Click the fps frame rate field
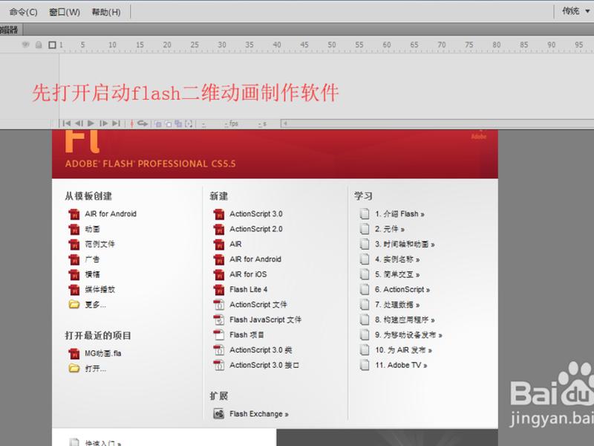The height and width of the screenshot is (446, 594). point(231,123)
